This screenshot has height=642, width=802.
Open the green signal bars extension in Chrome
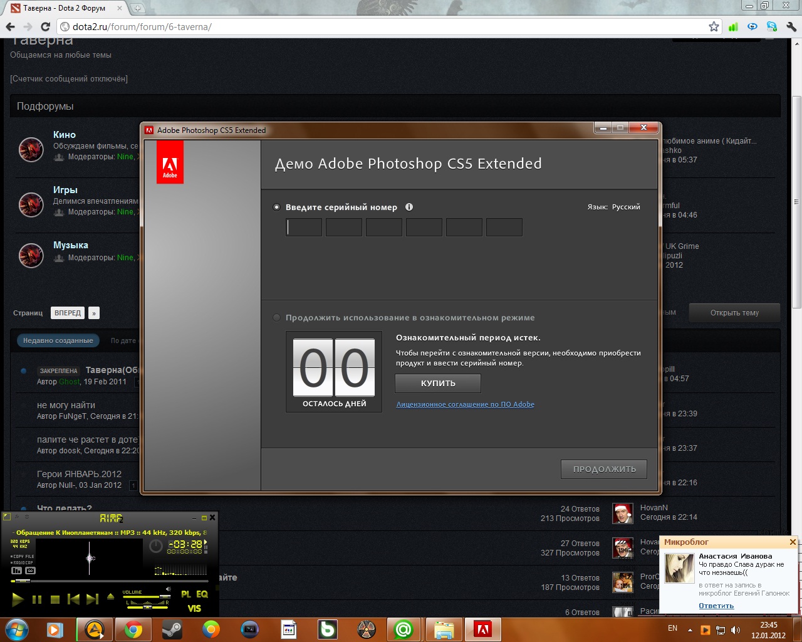(x=733, y=27)
